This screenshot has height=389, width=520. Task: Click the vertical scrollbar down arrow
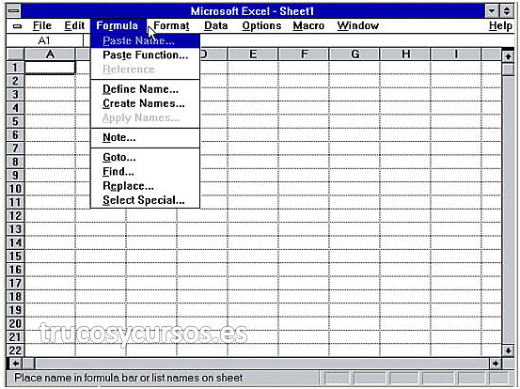[508, 350]
